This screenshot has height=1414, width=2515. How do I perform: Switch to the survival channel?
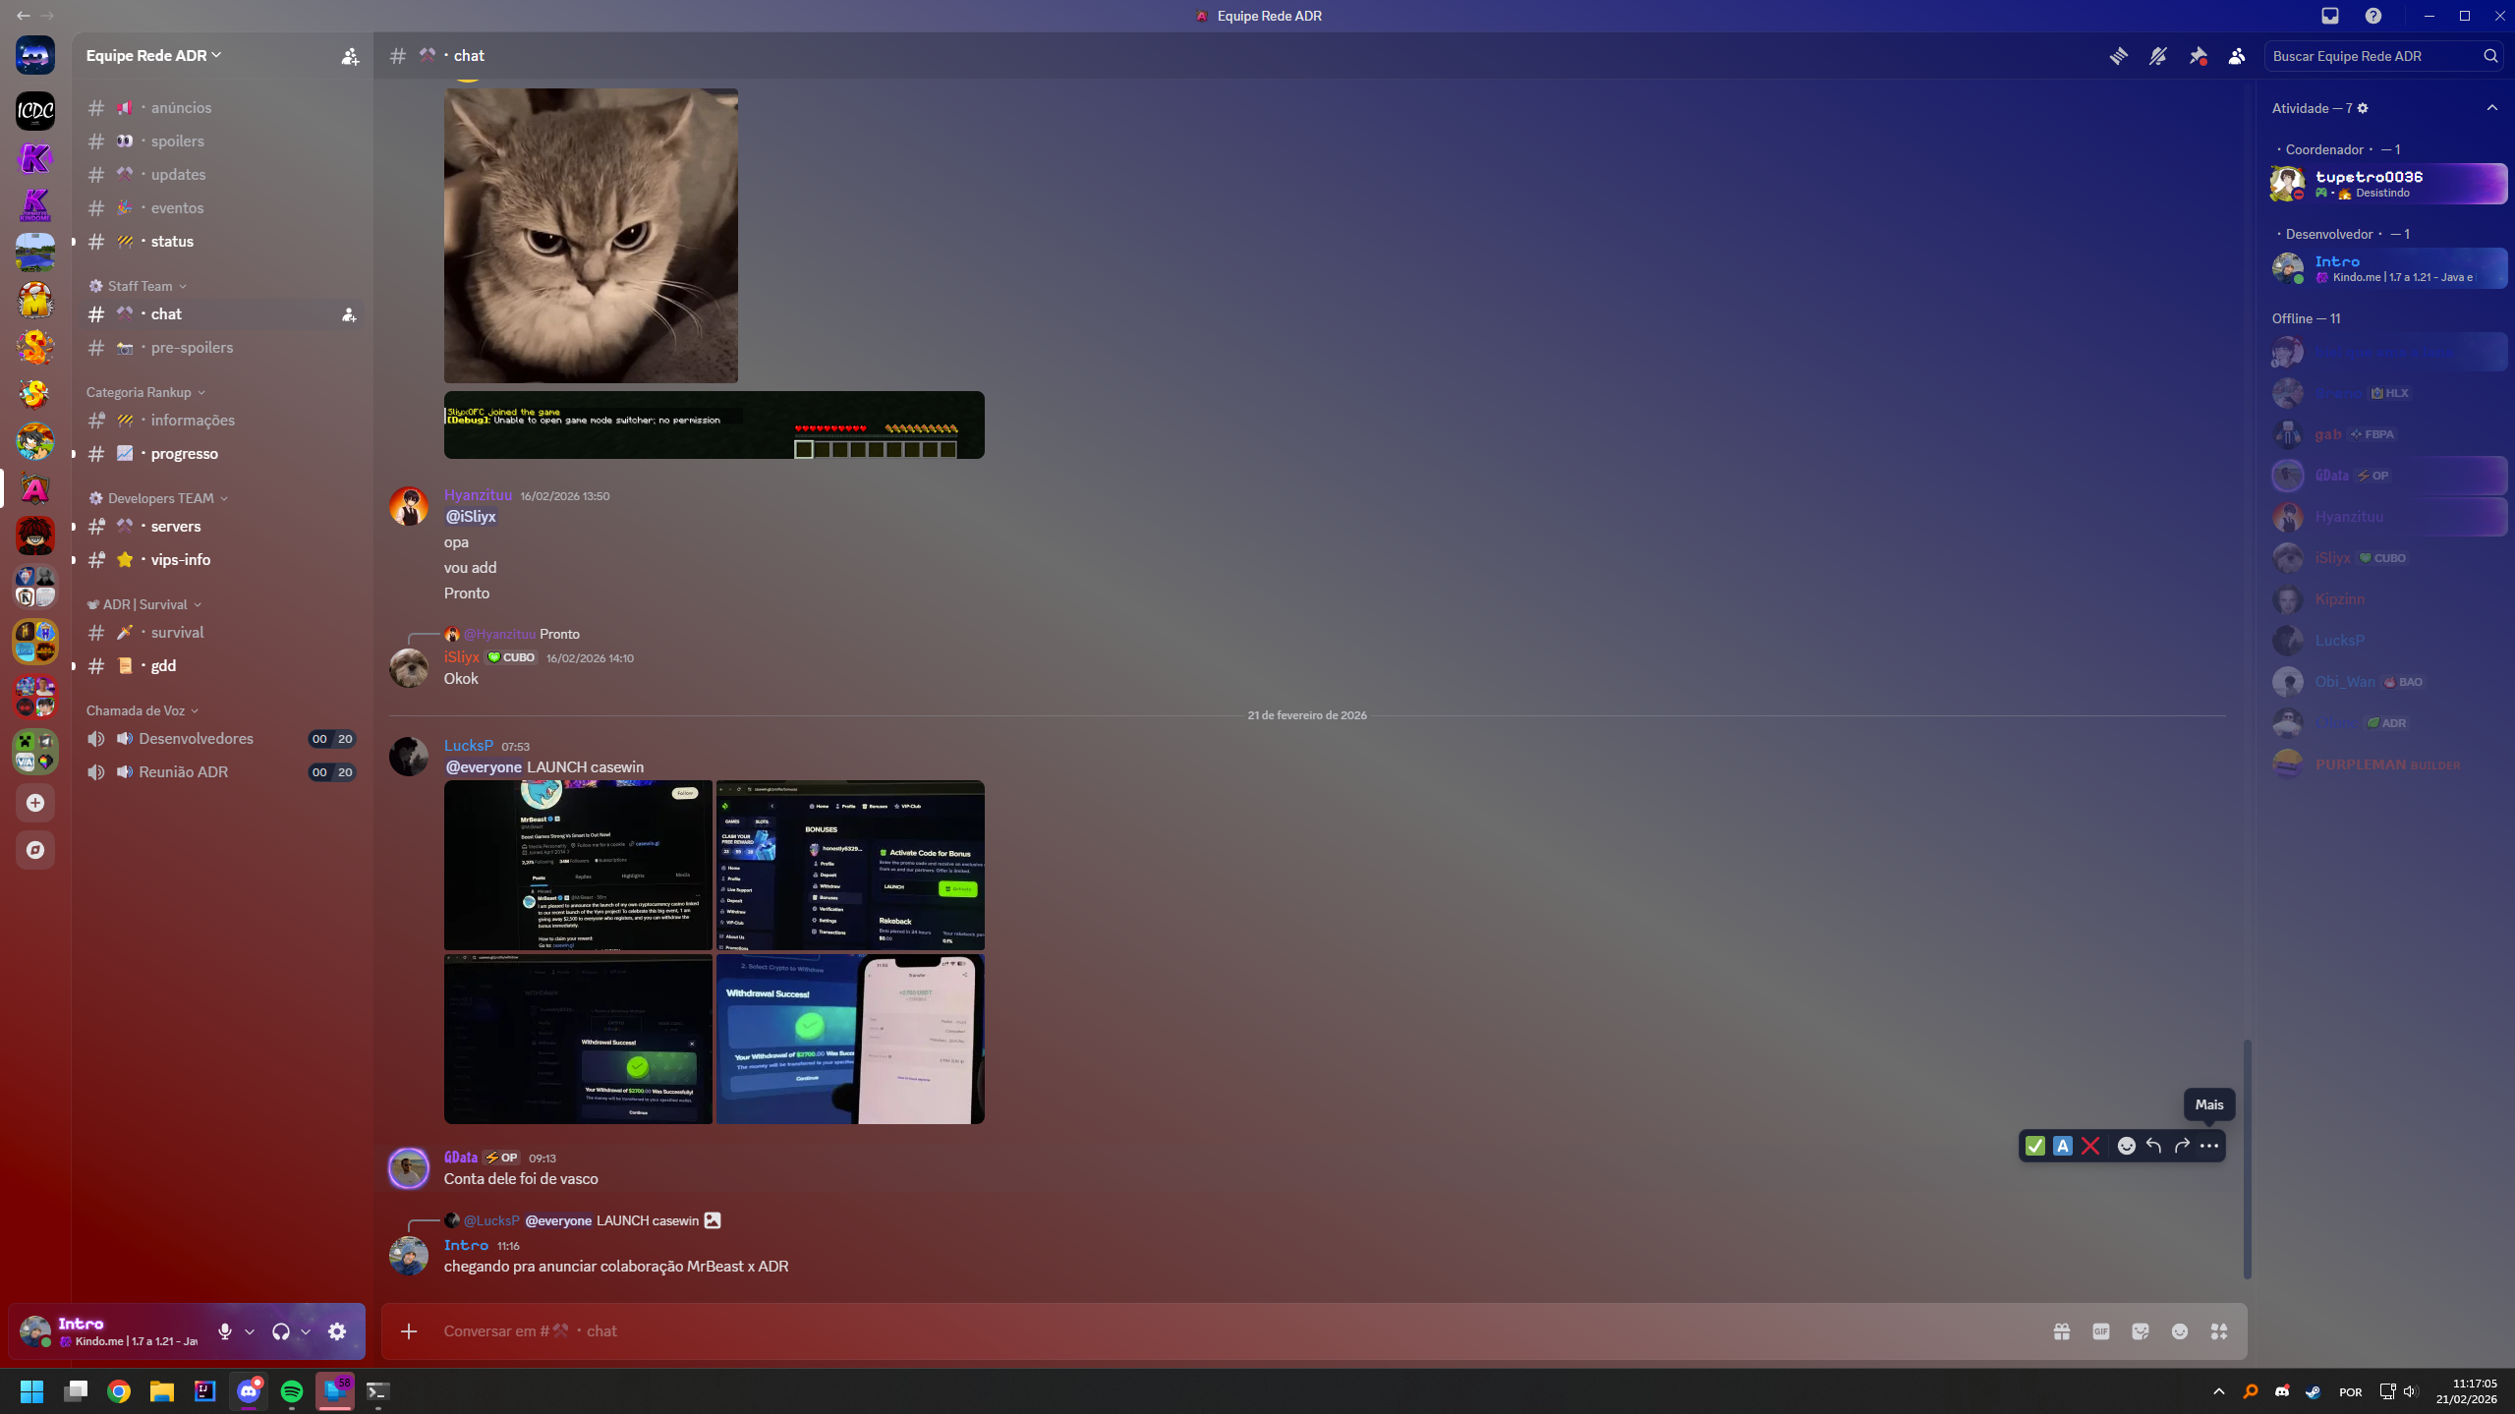(177, 632)
